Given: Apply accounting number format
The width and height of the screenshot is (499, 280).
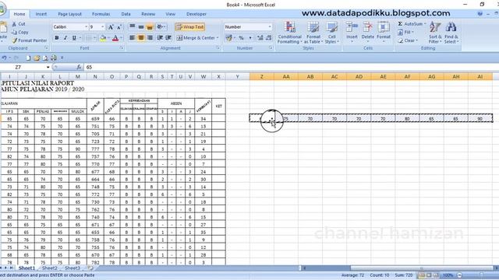Looking at the screenshot, I should coord(228,38).
